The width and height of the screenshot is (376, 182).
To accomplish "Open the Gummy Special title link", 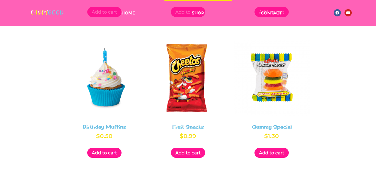I will point(271,127).
